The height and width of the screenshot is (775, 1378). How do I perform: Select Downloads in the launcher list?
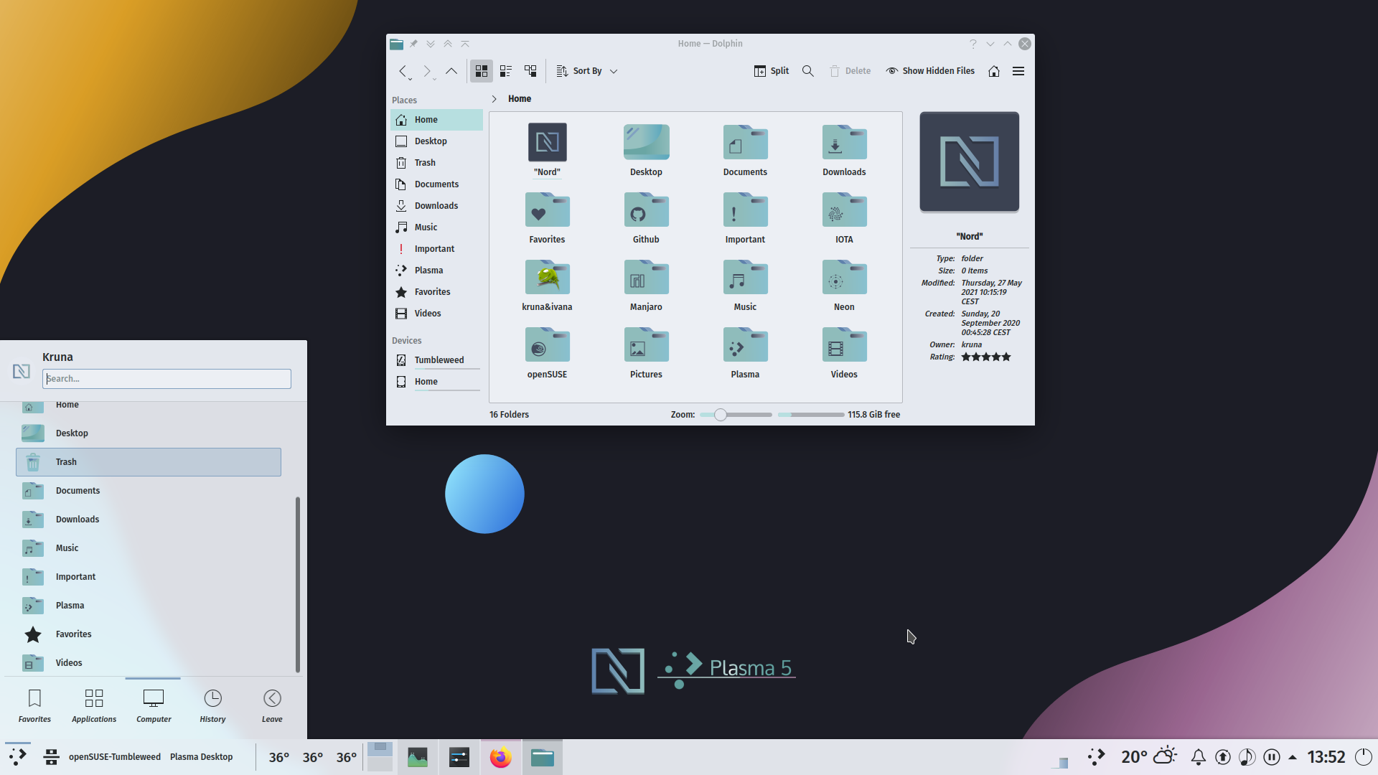point(149,520)
